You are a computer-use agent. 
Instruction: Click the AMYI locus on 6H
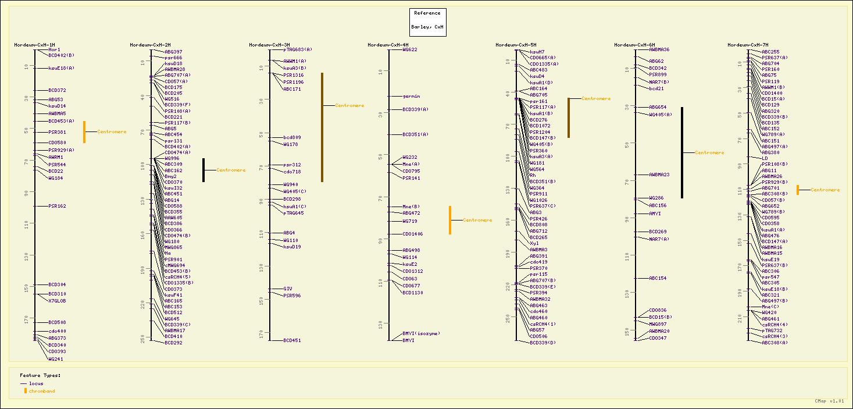(x=655, y=214)
